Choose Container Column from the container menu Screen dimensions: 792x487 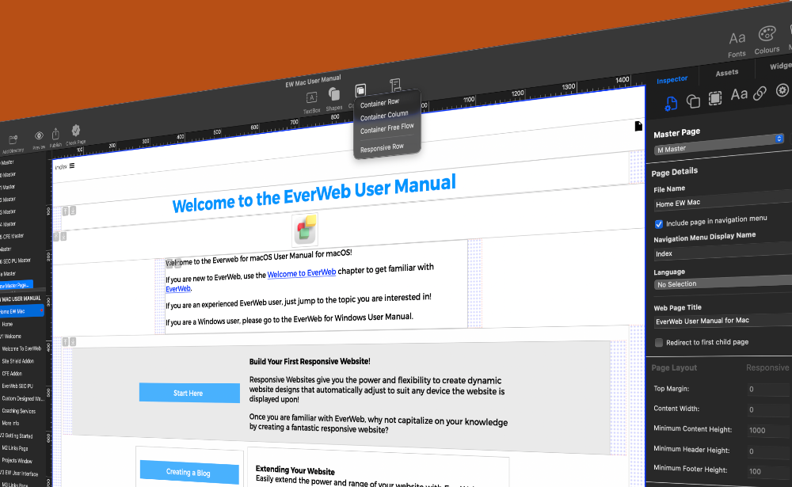pyautogui.click(x=386, y=114)
